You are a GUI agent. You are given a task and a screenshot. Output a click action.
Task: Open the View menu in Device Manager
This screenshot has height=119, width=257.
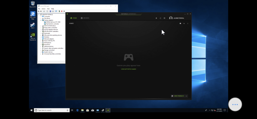click(48, 9)
